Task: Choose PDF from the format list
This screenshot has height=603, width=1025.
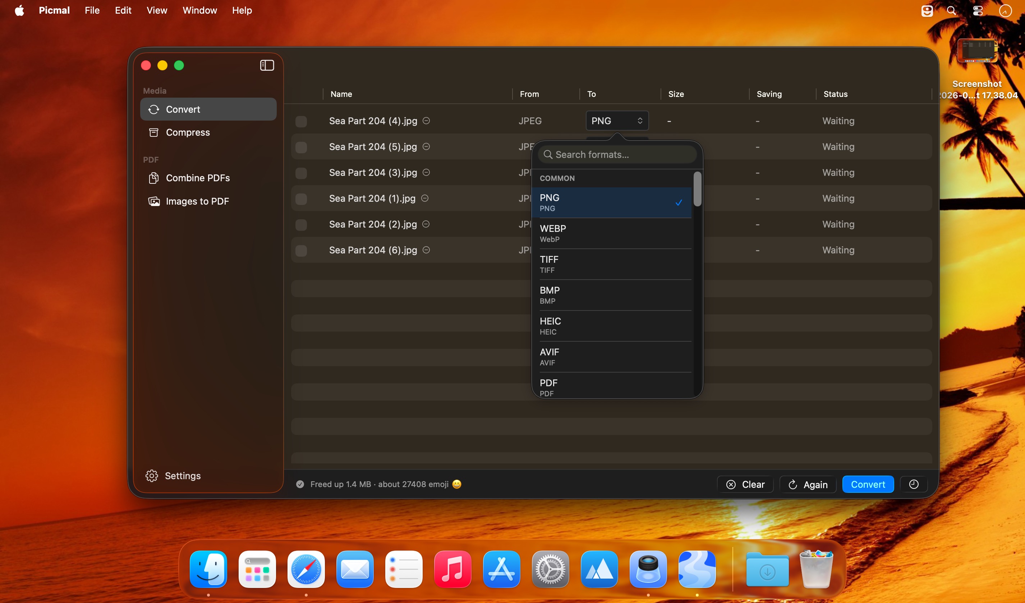Action: 611,385
